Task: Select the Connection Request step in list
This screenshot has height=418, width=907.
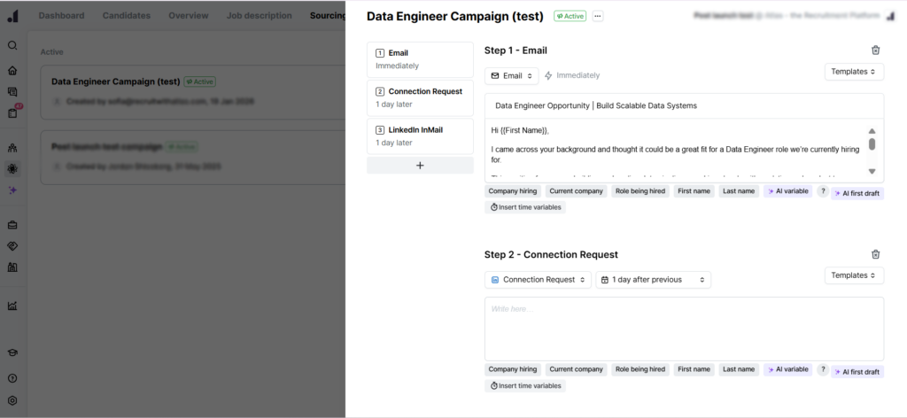Action: pyautogui.click(x=420, y=97)
